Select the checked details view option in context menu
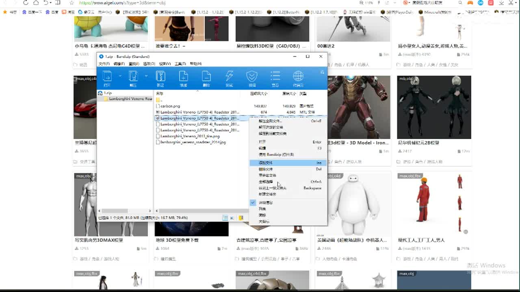Viewport: 520px width, 292px height. coord(288,202)
